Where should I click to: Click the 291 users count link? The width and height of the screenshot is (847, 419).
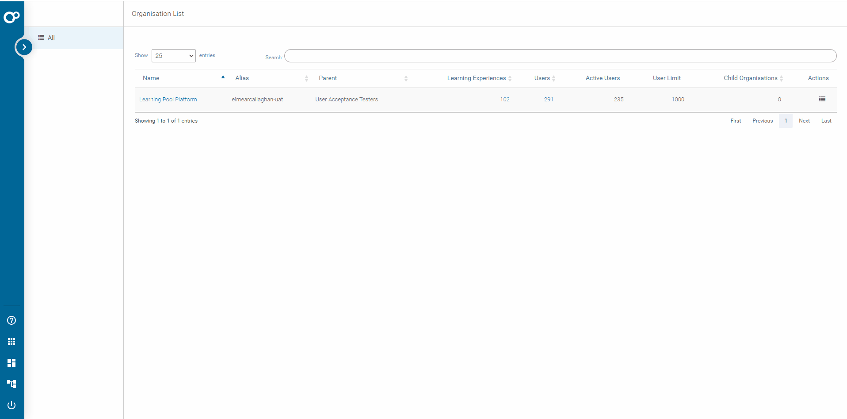549,100
